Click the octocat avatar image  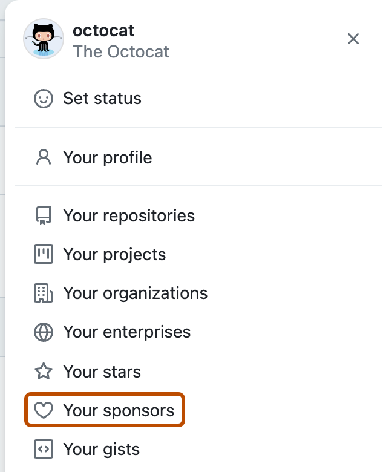click(x=44, y=39)
